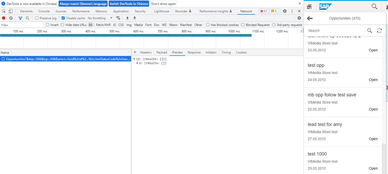Open the Console panel
This screenshot has width=388, height=174.
[44, 11]
